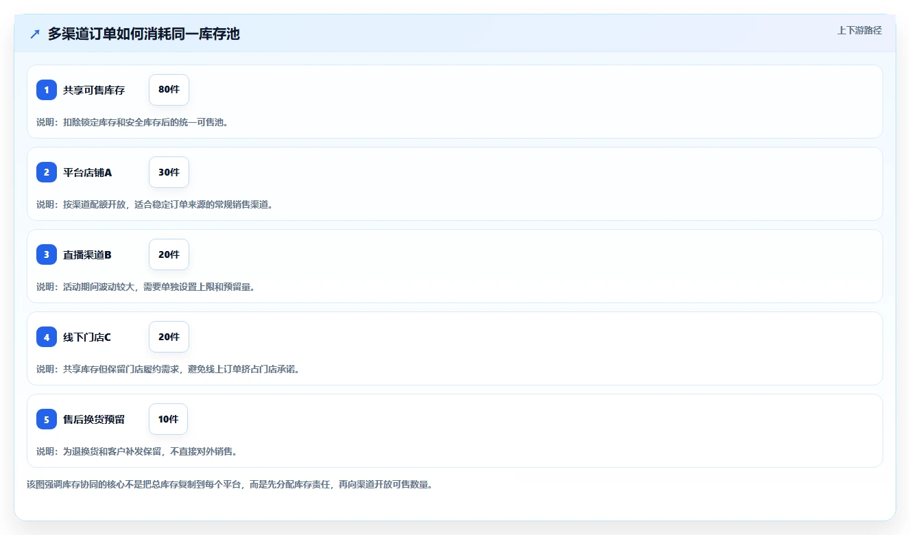Select step number 1 badge

tap(47, 90)
